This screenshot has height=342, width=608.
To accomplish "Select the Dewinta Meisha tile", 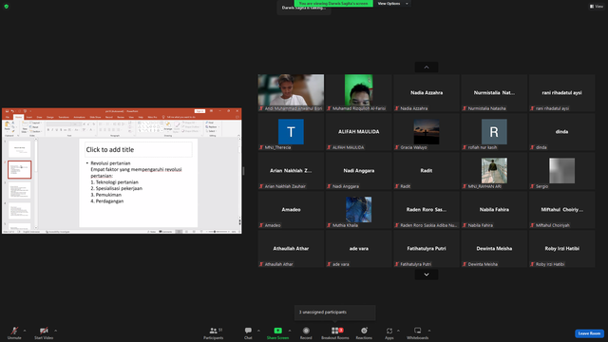I will point(494,249).
